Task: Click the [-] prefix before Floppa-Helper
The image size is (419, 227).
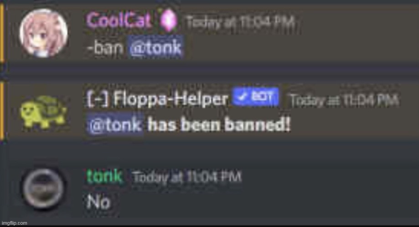Action: [98, 99]
